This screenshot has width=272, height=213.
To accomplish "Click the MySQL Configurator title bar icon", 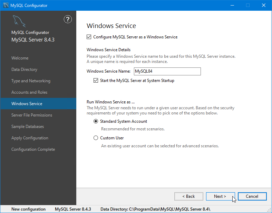I will click(x=6, y=6).
